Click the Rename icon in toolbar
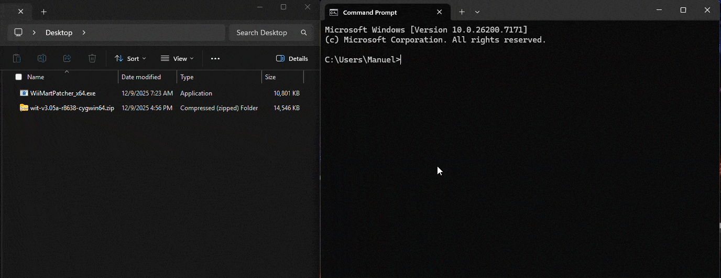The width and height of the screenshot is (721, 278). point(42,59)
